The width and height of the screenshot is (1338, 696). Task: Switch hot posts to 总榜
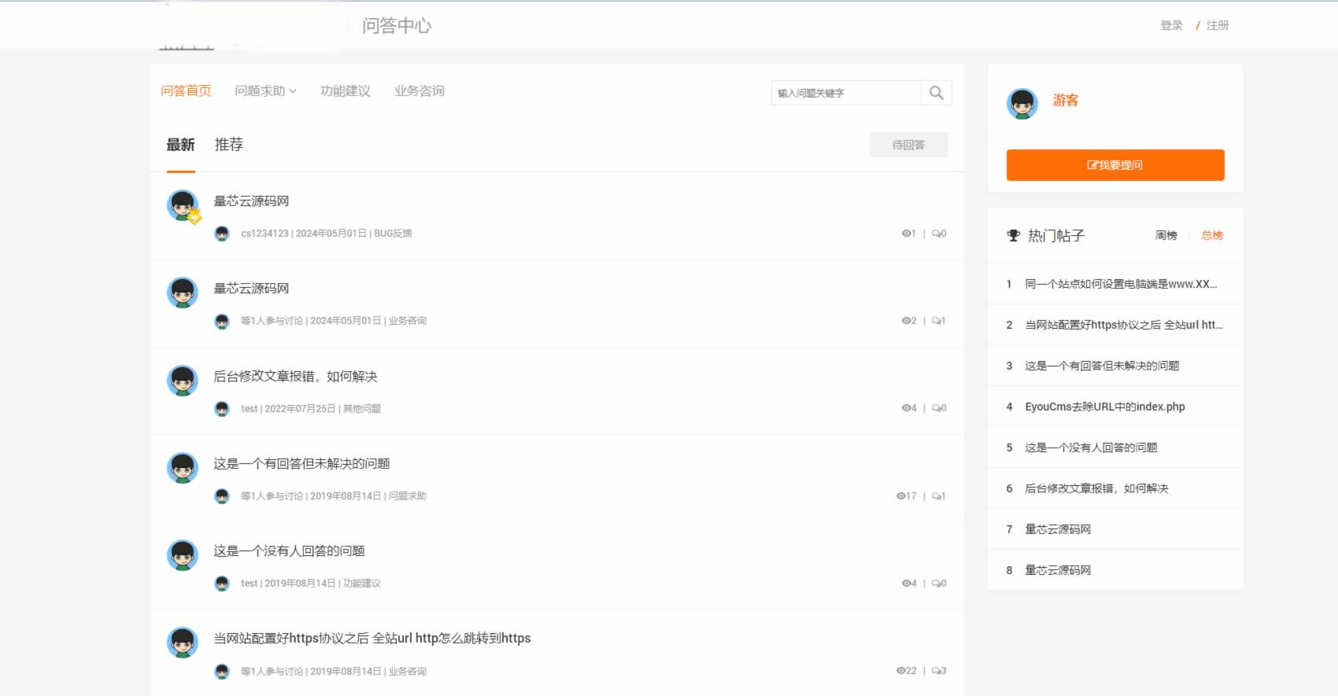tap(1211, 235)
